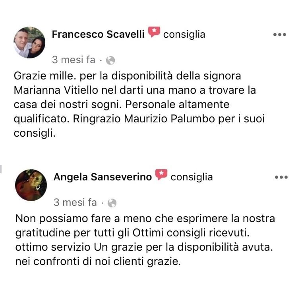The width and height of the screenshot is (298, 296).
Task: Visit Francesco Scavelli's profile via name
Action: pyautogui.click(x=99, y=34)
